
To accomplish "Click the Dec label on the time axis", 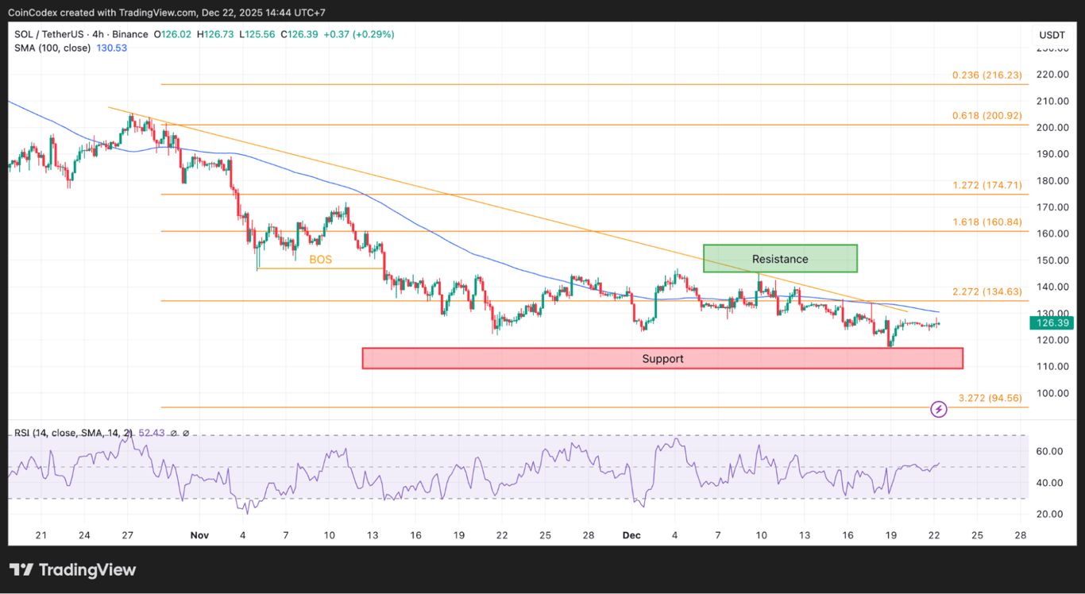I will click(x=631, y=535).
